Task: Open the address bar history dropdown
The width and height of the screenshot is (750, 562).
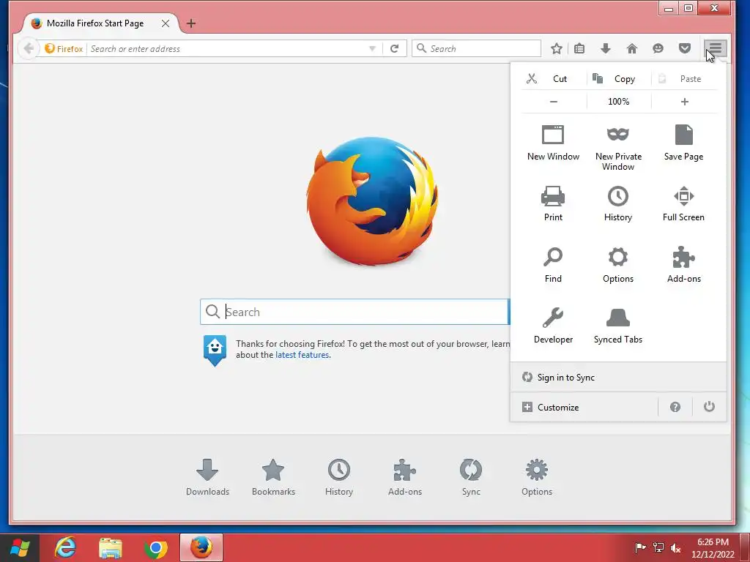Action: tap(372, 49)
